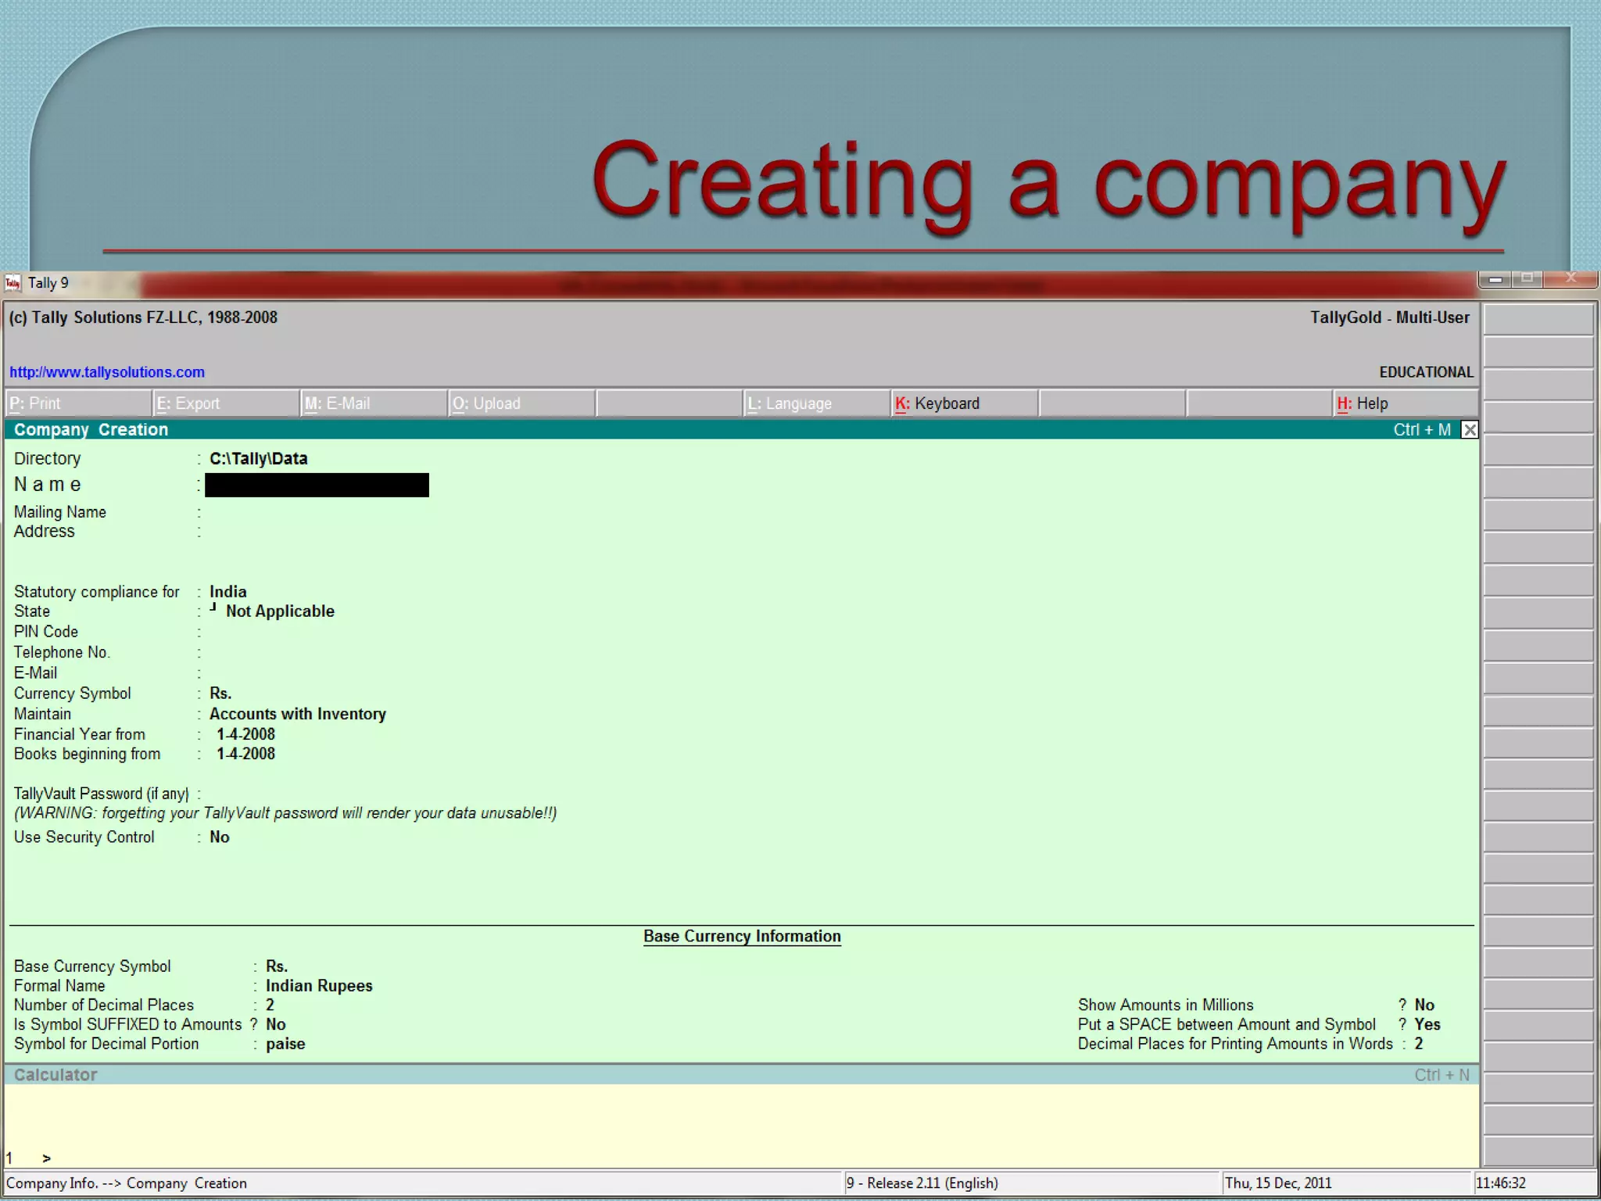Select the Maintain Accounts with Inventory option
The width and height of the screenshot is (1601, 1201).
[297, 714]
